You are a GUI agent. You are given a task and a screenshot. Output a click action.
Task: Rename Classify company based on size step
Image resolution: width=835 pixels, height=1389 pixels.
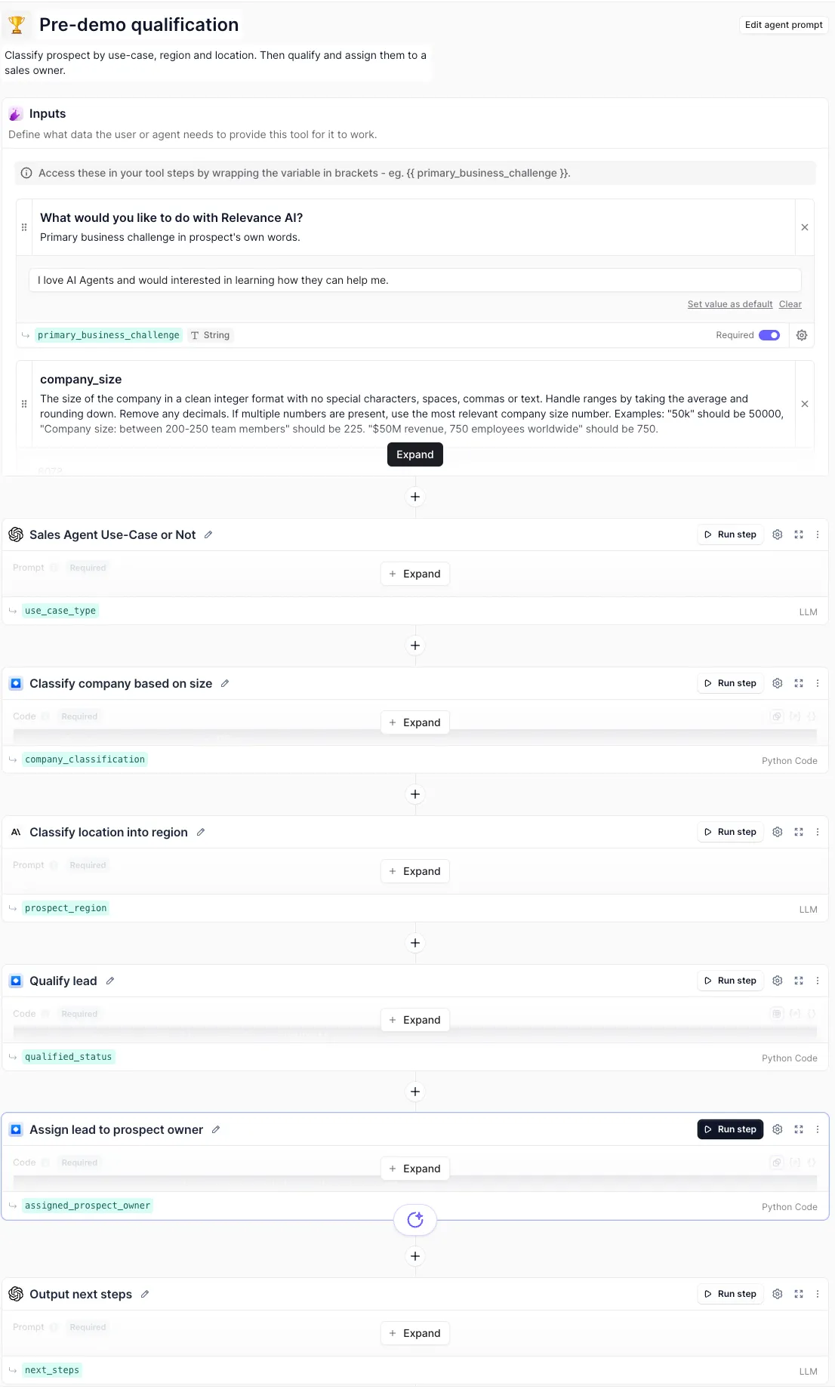tap(225, 683)
